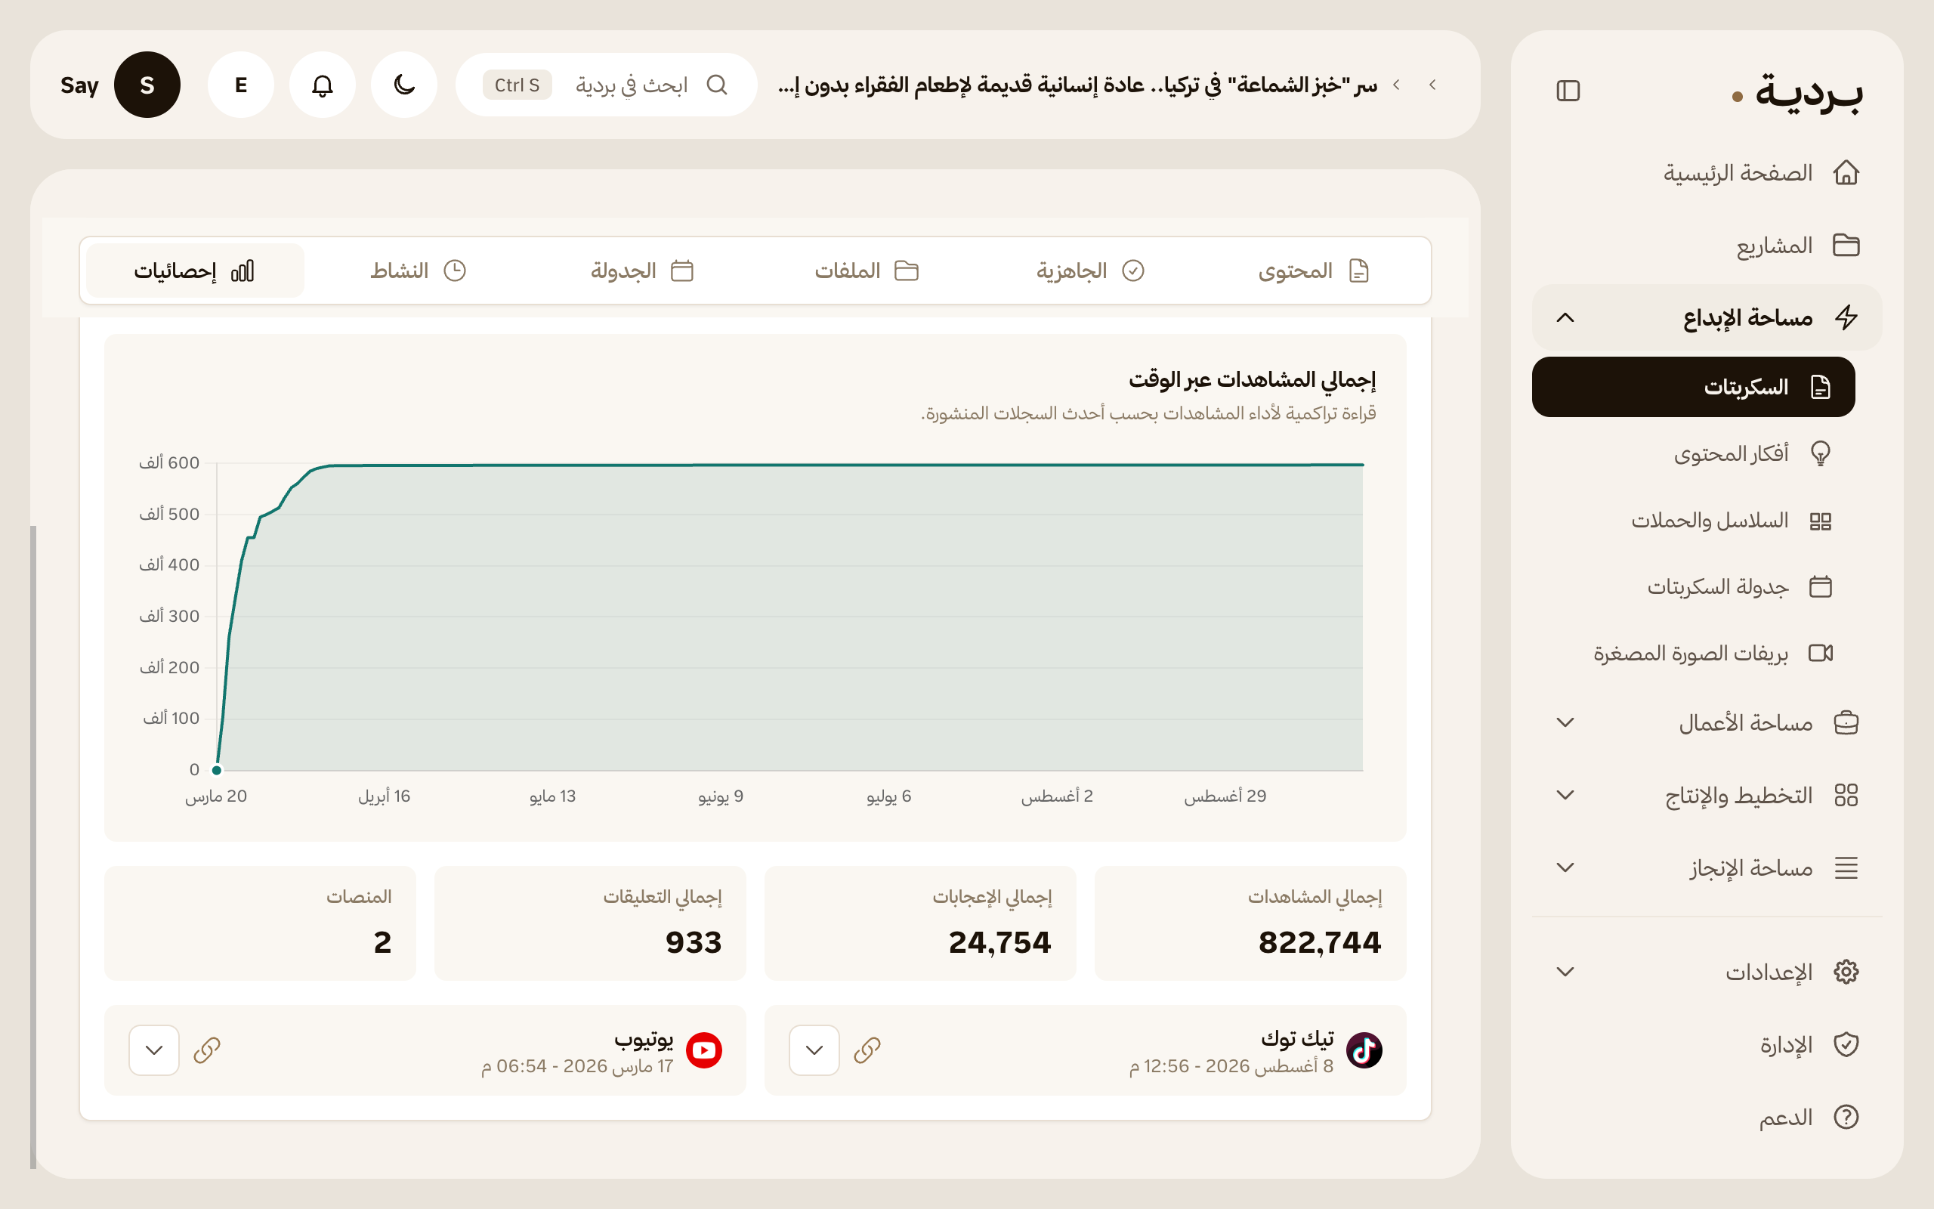The height and width of the screenshot is (1209, 1934).
Task: Switch to الجدولة tab
Action: [641, 271]
